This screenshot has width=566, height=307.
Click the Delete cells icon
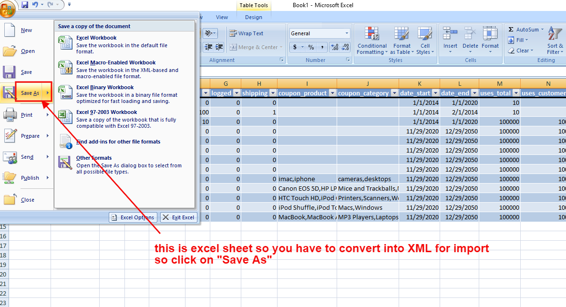click(x=470, y=34)
